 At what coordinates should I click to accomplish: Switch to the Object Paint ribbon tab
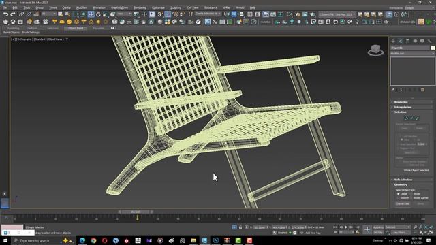[76, 28]
